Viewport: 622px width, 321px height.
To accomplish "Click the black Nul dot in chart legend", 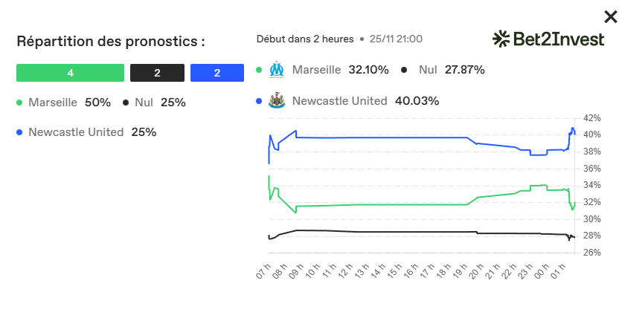I will 404,70.
